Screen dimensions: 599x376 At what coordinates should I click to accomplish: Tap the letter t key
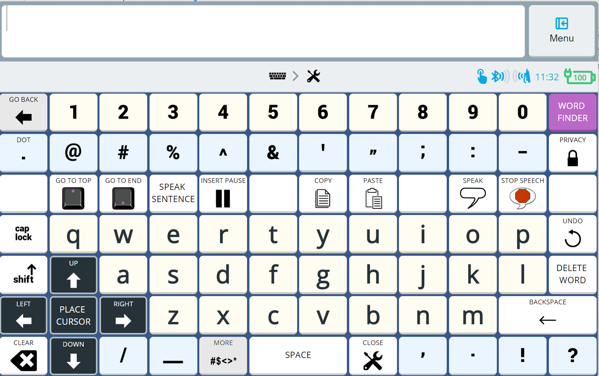tap(273, 234)
